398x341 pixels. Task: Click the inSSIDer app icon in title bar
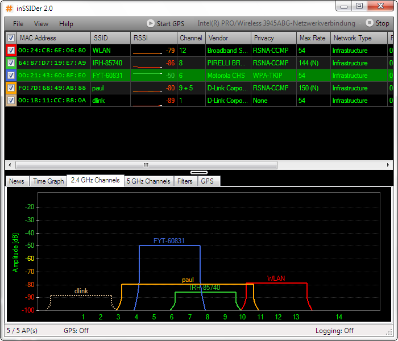[x=9, y=6]
